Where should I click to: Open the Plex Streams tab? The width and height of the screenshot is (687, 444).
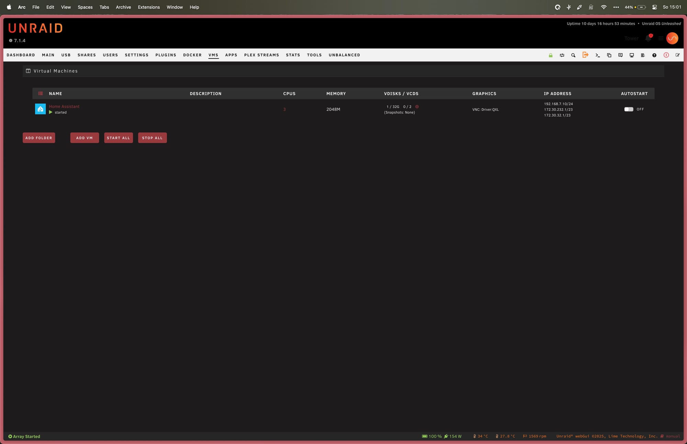262,55
